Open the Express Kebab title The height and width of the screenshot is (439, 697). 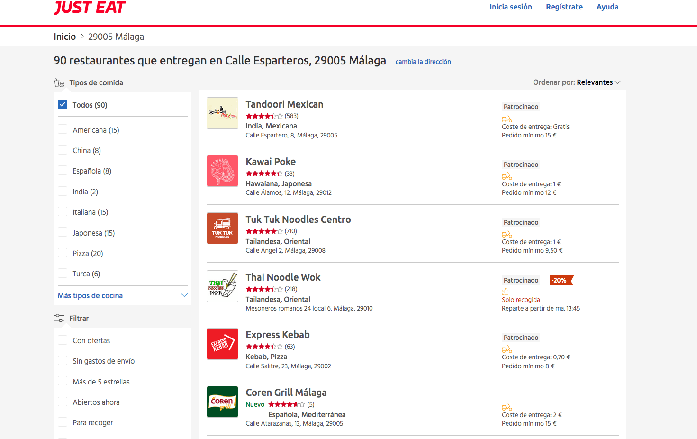[x=278, y=335]
